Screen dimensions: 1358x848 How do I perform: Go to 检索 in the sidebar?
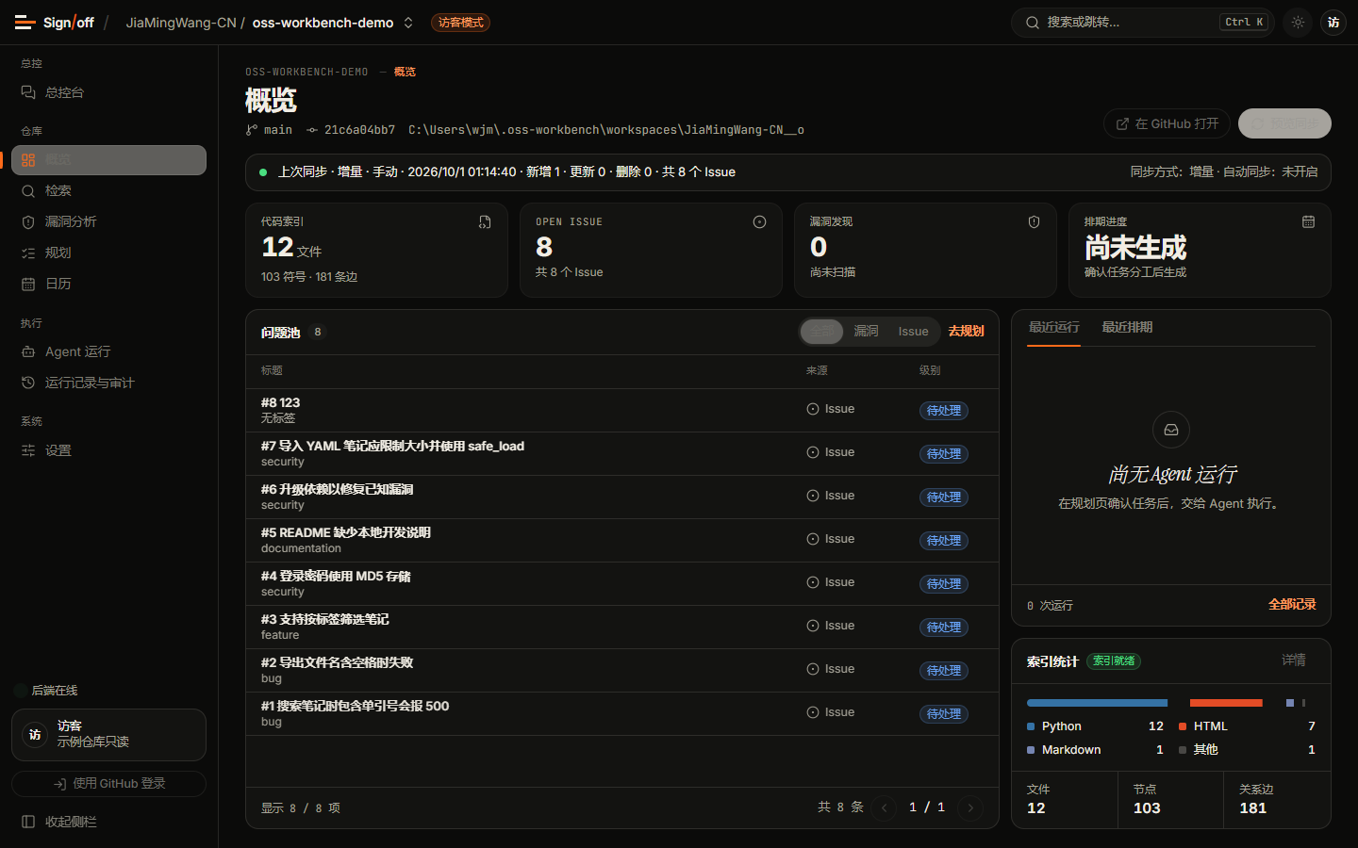(x=108, y=191)
